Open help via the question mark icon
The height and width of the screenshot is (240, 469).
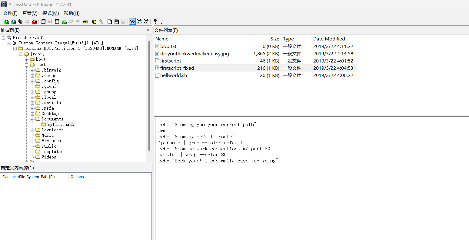155,22
